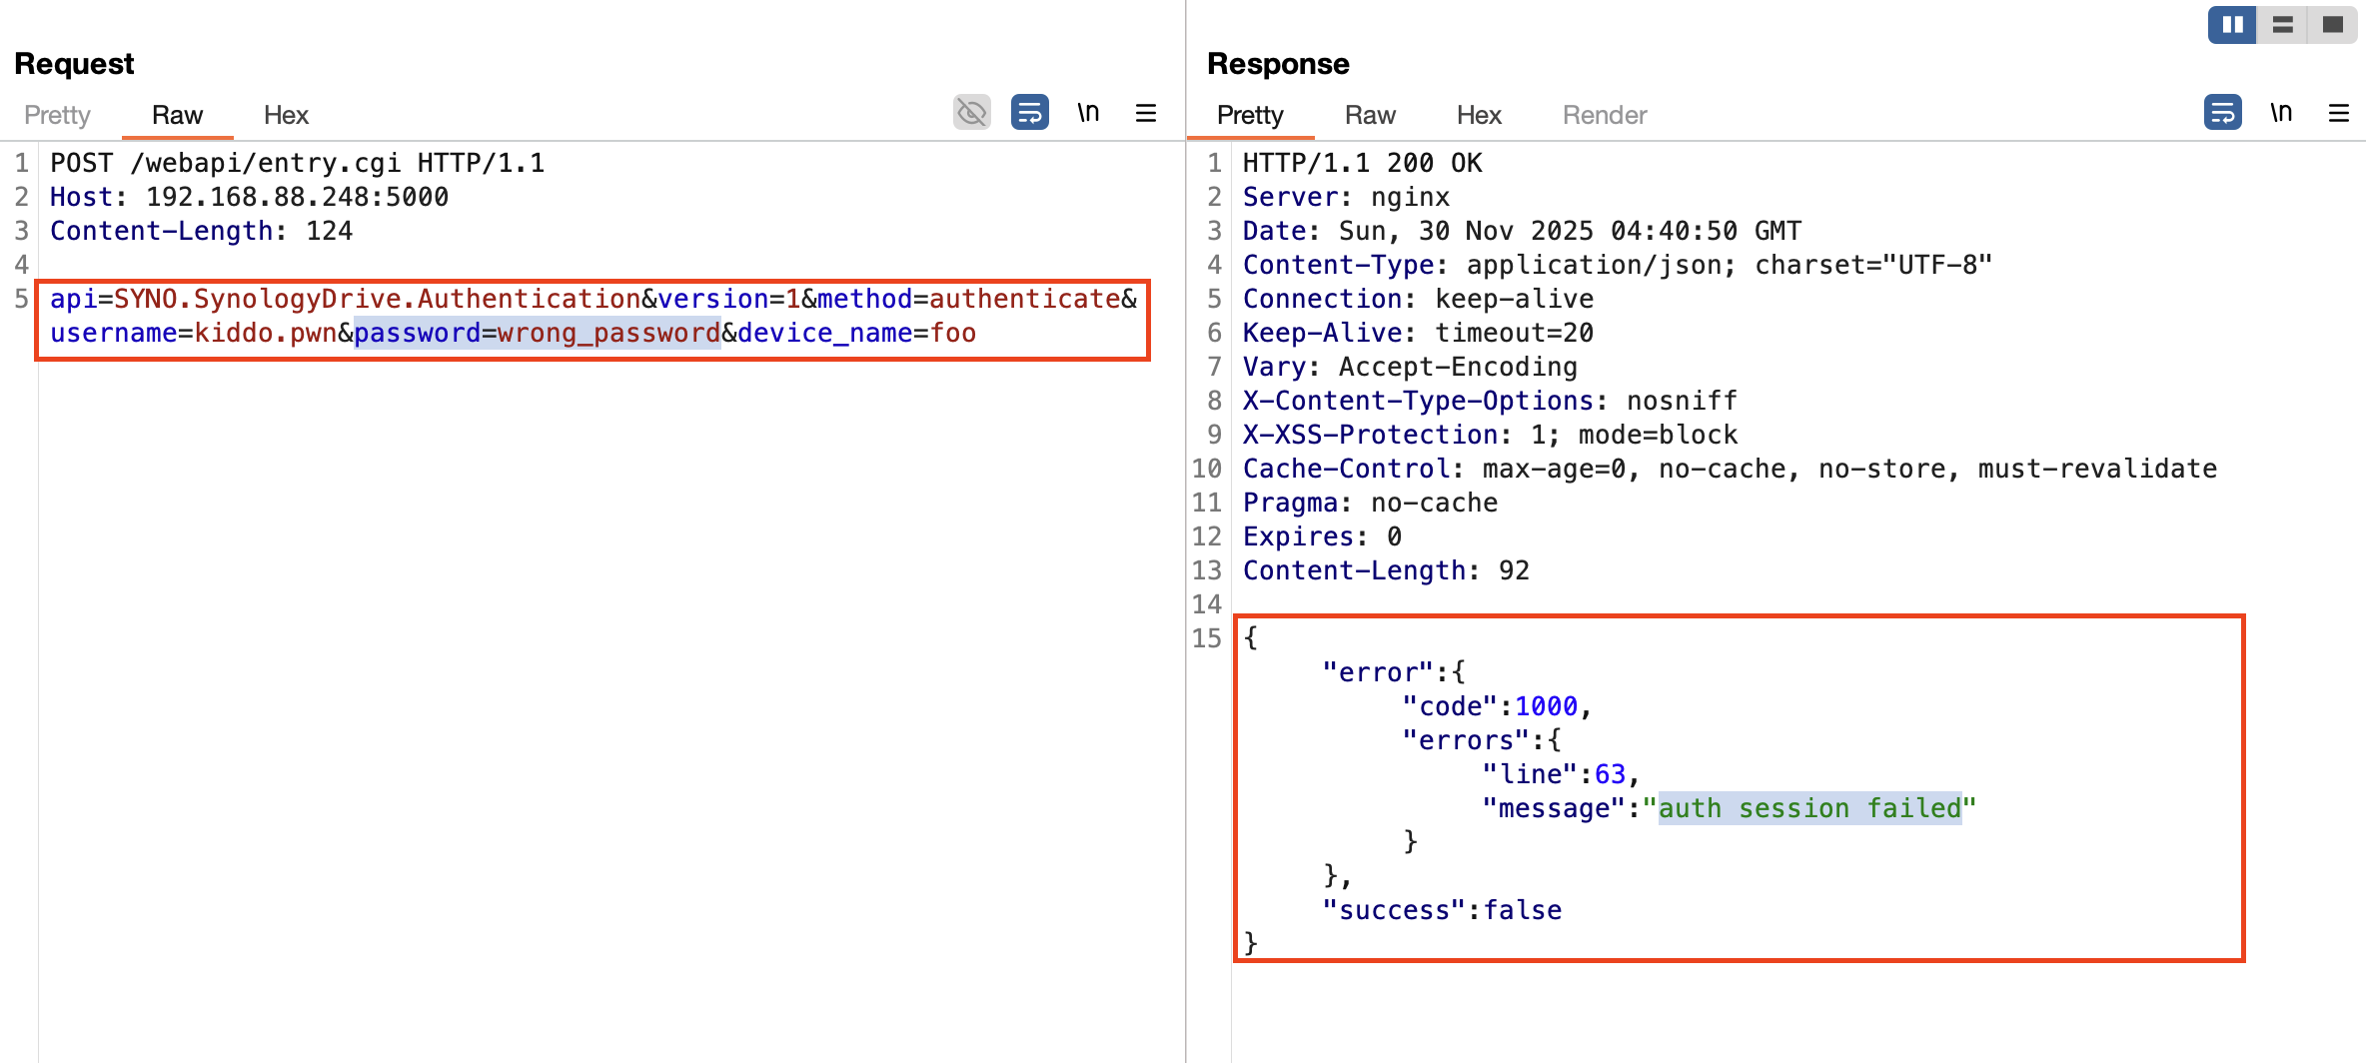The height and width of the screenshot is (1063, 2366).
Task: Select the Raw tab in Request
Action: (x=177, y=115)
